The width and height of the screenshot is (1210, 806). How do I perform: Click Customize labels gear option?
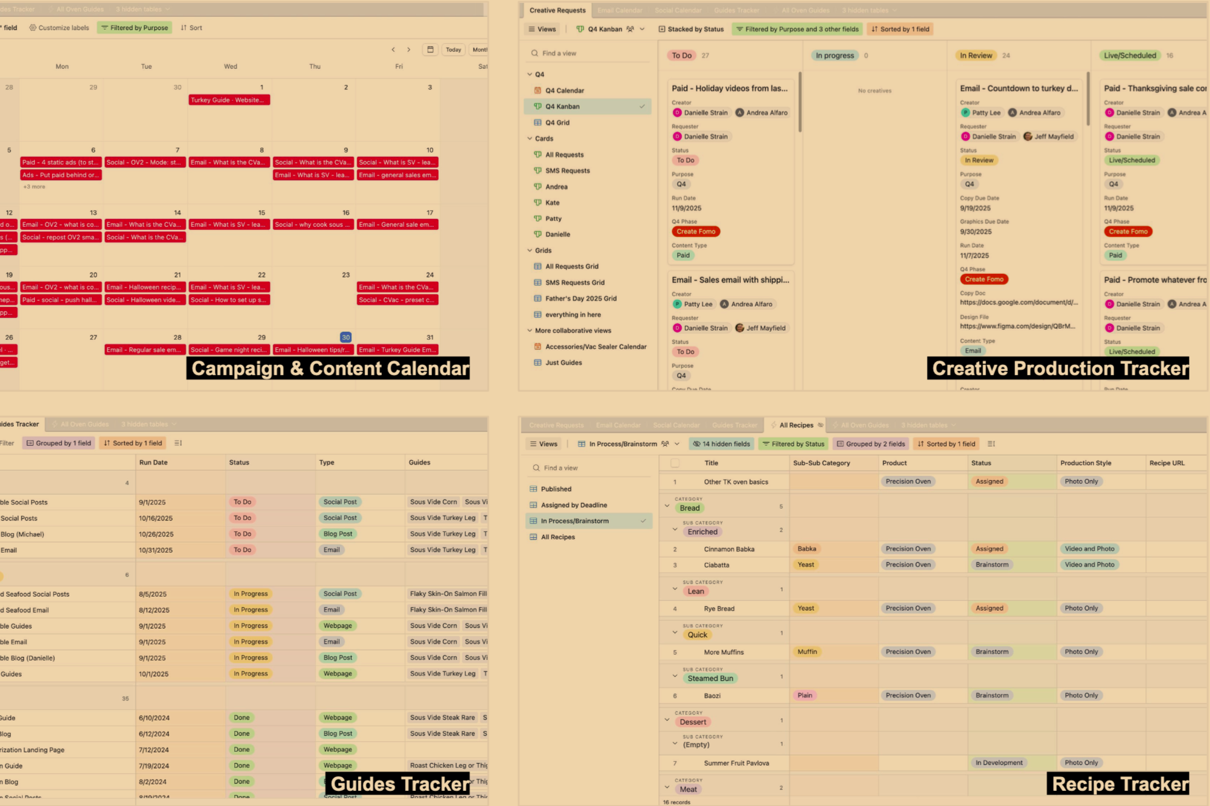(x=59, y=28)
